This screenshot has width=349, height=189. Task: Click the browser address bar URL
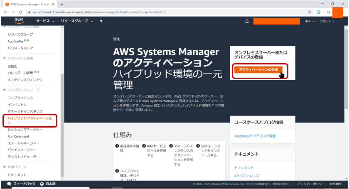[x=99, y=12]
